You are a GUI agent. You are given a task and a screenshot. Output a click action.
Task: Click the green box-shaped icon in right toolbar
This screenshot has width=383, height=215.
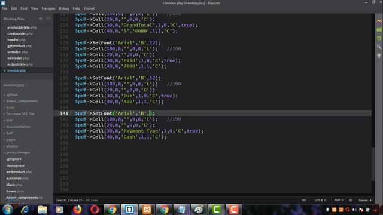coord(379,38)
